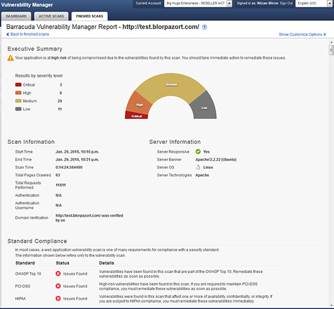Click the scrollbar up arrow
This screenshot has height=309, width=334.
coord(331,42)
